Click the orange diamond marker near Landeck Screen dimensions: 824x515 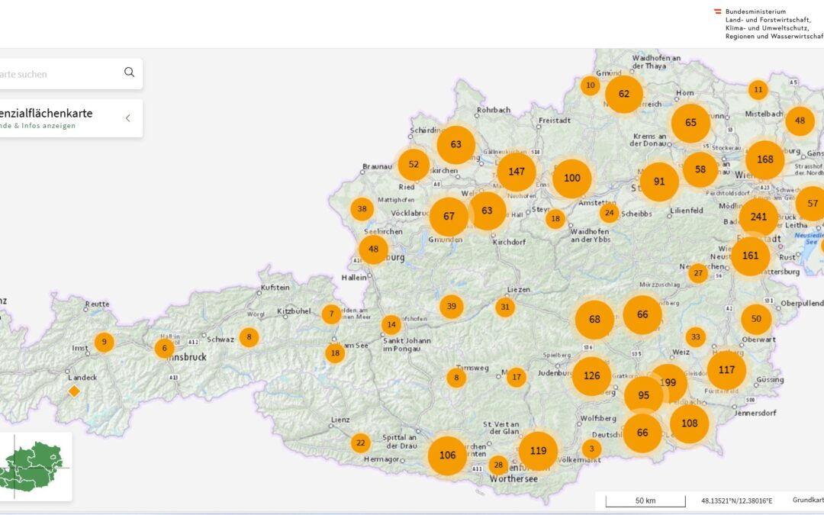[x=74, y=391]
